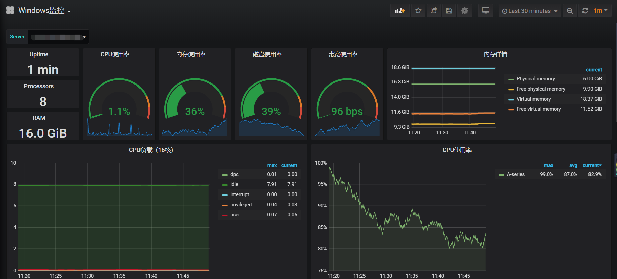The width and height of the screenshot is (617, 279).
Task: Open dashboard settings gear icon
Action: point(465,11)
